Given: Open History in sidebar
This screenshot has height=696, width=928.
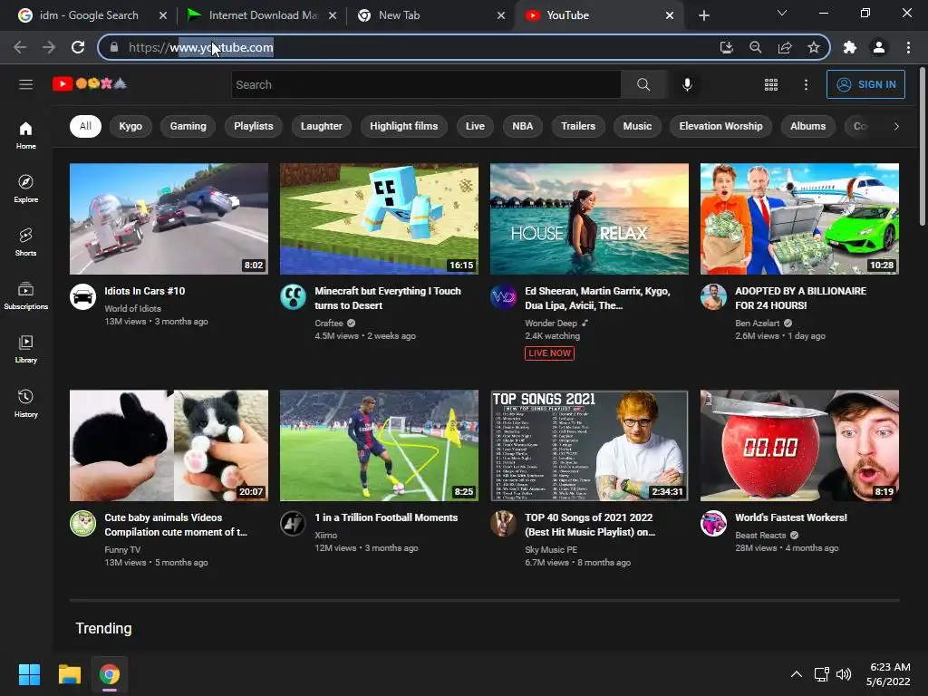Looking at the screenshot, I should tap(25, 403).
